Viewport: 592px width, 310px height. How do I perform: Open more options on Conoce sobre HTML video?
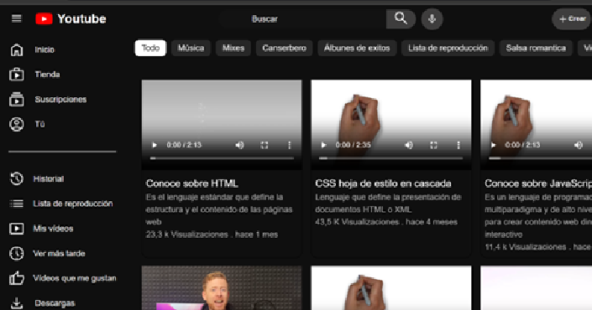tap(289, 145)
